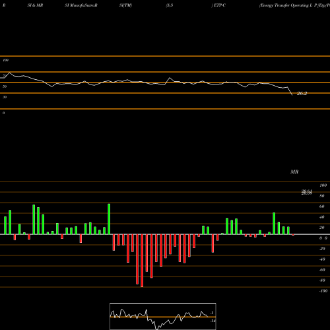The height and width of the screenshot is (330, 330).
Task: Click the "SI MunafaSutraR" header text
Action: tap(81, 5)
